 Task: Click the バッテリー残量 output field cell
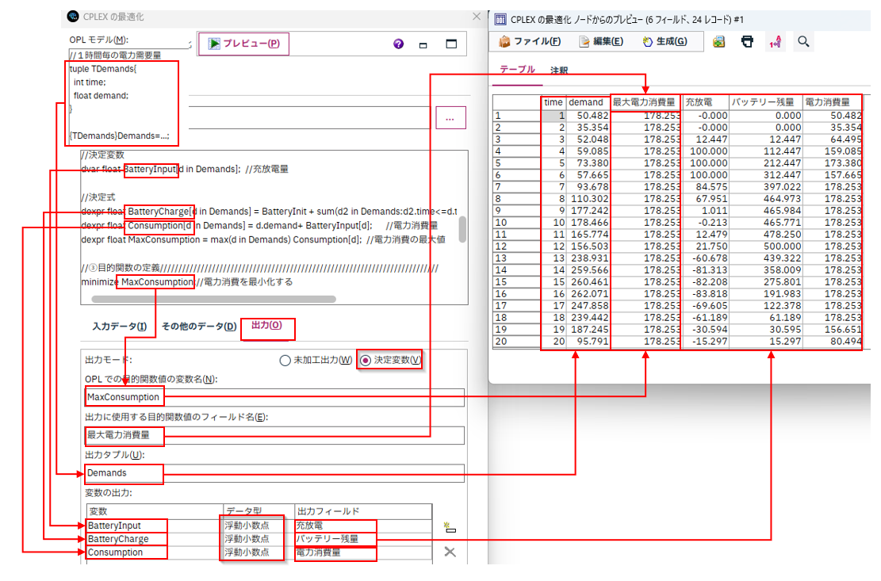(363, 539)
